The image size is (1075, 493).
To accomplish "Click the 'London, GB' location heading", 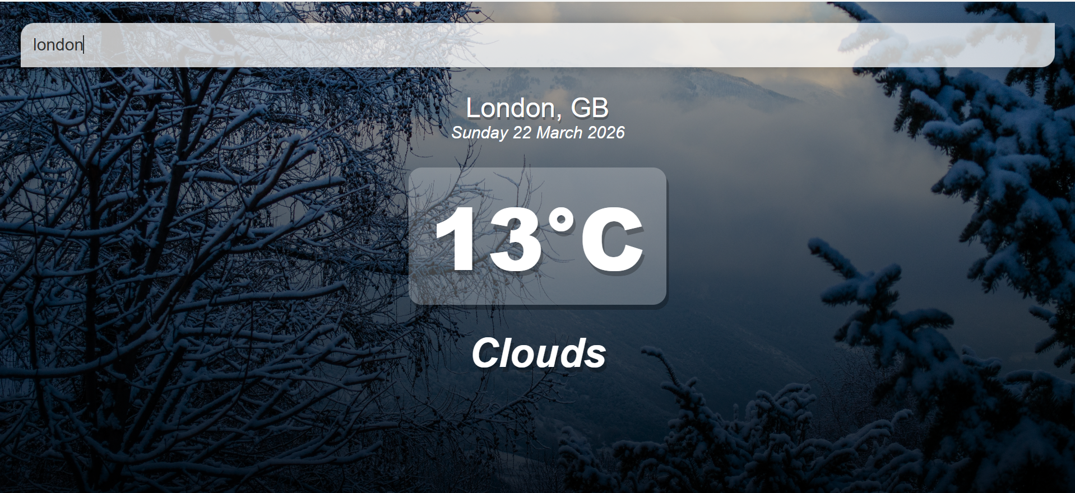I will [x=537, y=108].
